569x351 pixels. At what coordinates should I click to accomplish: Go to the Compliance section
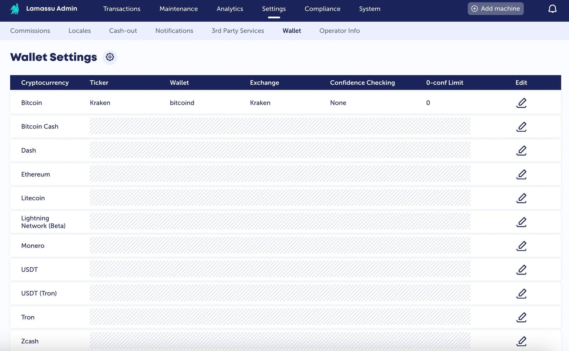(322, 9)
